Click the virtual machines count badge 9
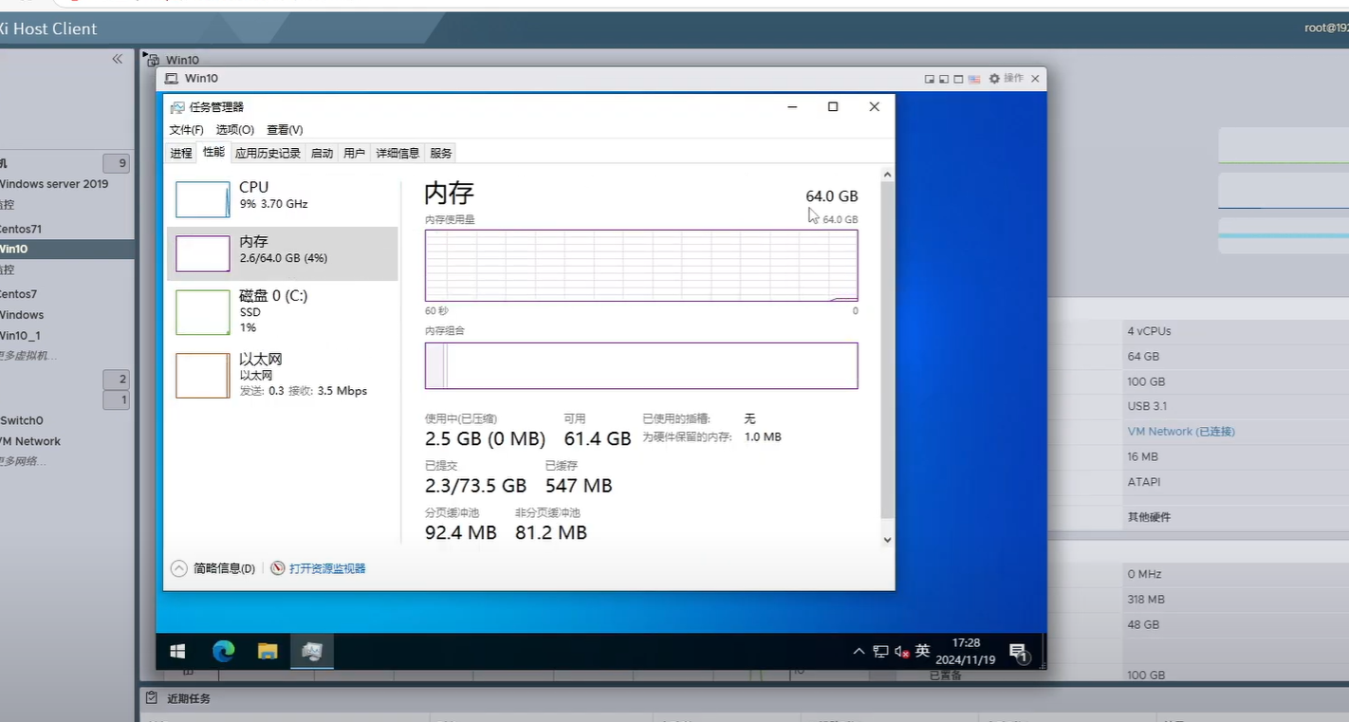The width and height of the screenshot is (1349, 722). coord(116,163)
